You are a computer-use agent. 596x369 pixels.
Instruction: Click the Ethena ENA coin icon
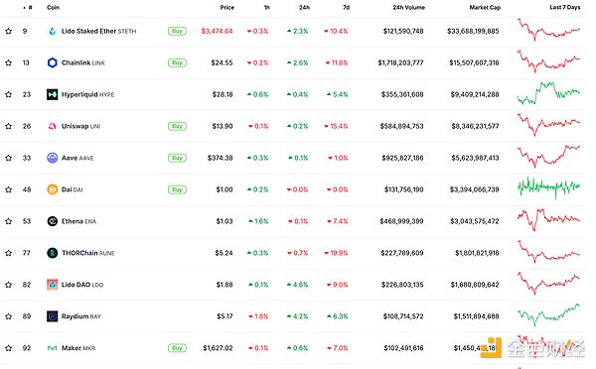tap(52, 221)
